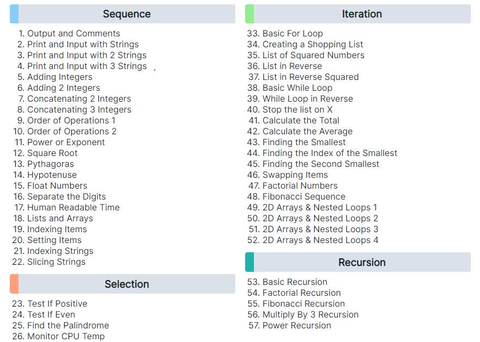Open the Output and Comments exercise
The height and width of the screenshot is (342, 480).
point(73,33)
